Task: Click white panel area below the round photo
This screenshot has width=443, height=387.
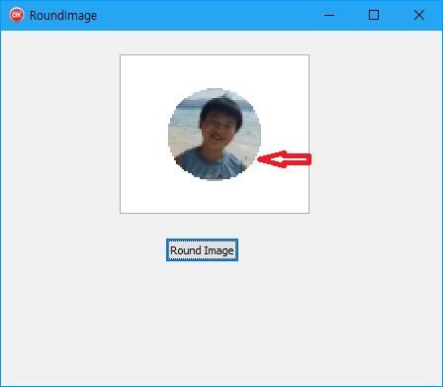Action: click(x=215, y=197)
